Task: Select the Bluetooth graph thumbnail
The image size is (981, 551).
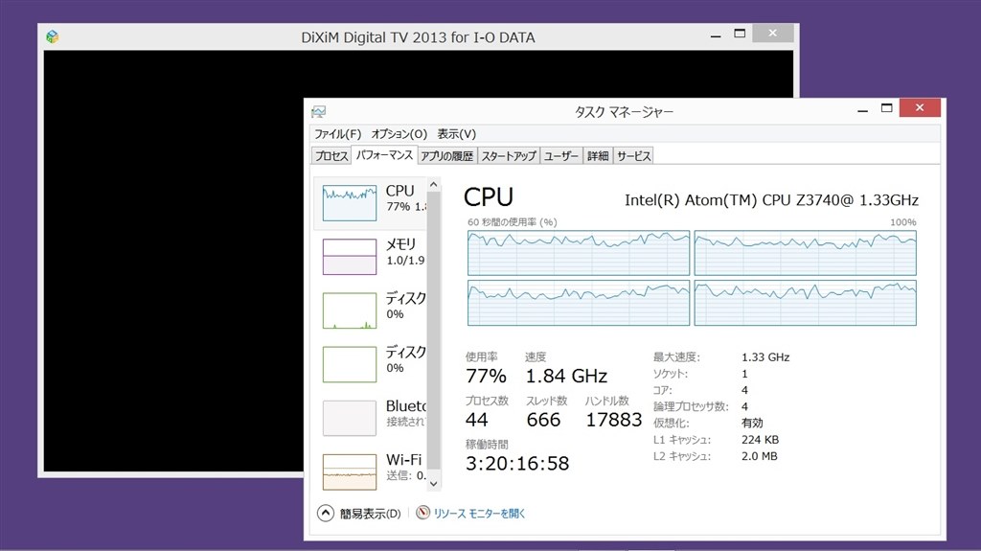Action: (349, 418)
